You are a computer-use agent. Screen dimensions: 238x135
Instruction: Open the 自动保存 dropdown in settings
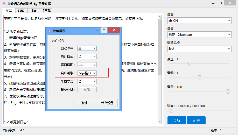[87, 48]
